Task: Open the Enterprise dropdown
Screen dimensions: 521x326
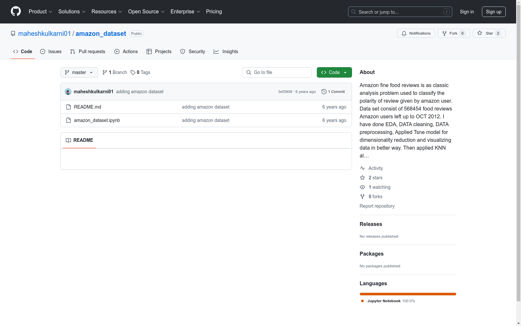Action: pos(185,11)
